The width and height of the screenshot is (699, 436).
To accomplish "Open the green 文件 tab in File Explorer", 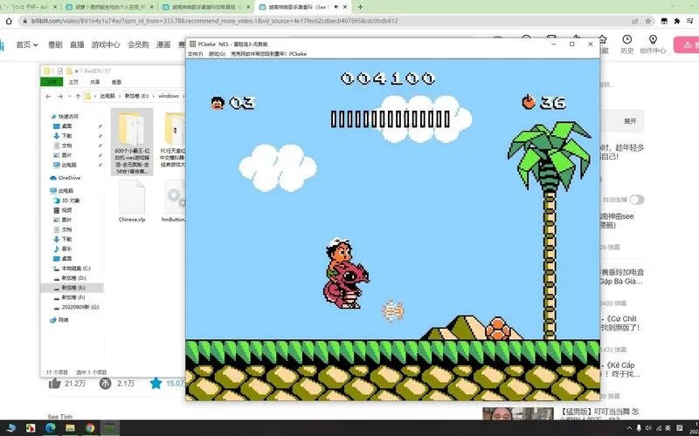I will 52,82.
